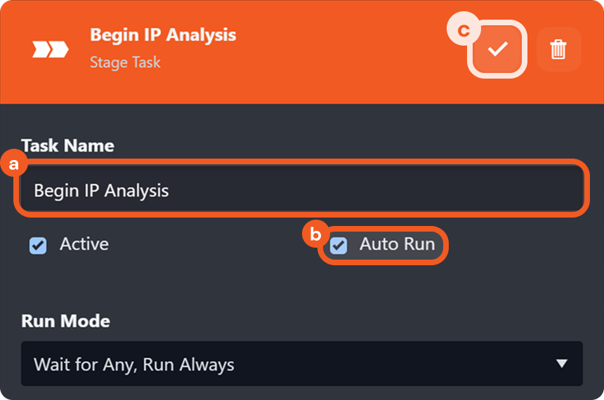The image size is (604, 400).
Task: Click the "Stage Task" subtitle text
Action: tap(125, 62)
